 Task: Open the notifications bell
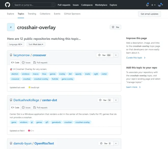pyautogui.click(x=147, y=5)
